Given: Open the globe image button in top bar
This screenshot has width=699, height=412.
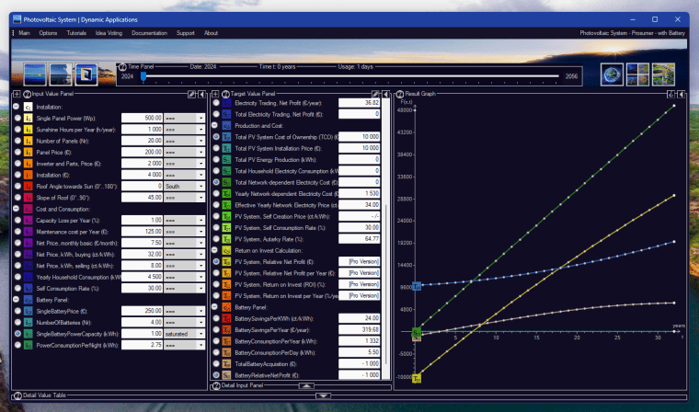Looking at the screenshot, I should tap(612, 74).
